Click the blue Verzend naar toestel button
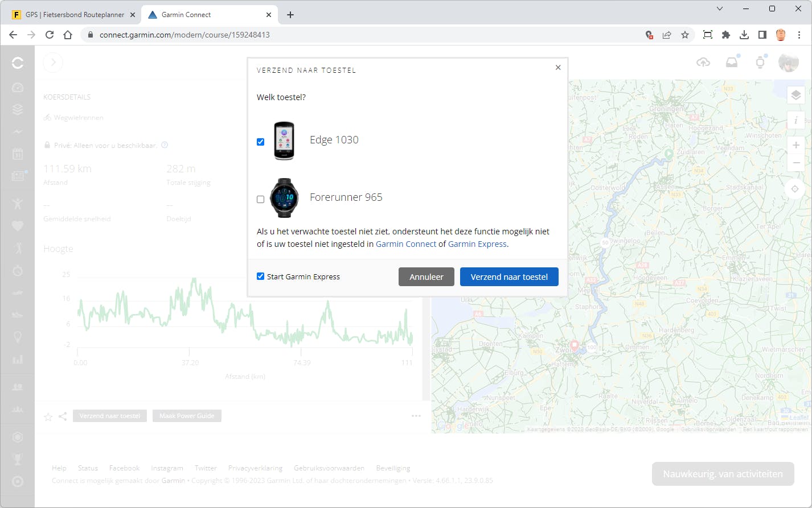 509,277
